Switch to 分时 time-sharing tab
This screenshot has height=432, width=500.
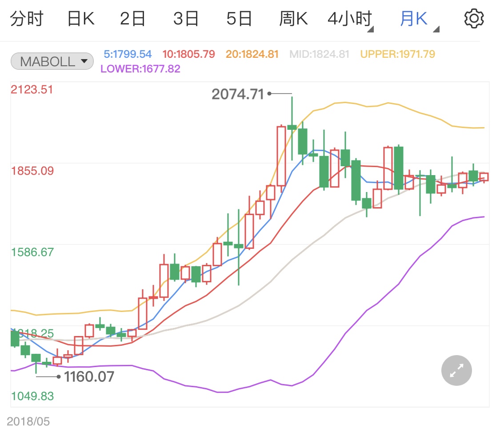coord(27,19)
